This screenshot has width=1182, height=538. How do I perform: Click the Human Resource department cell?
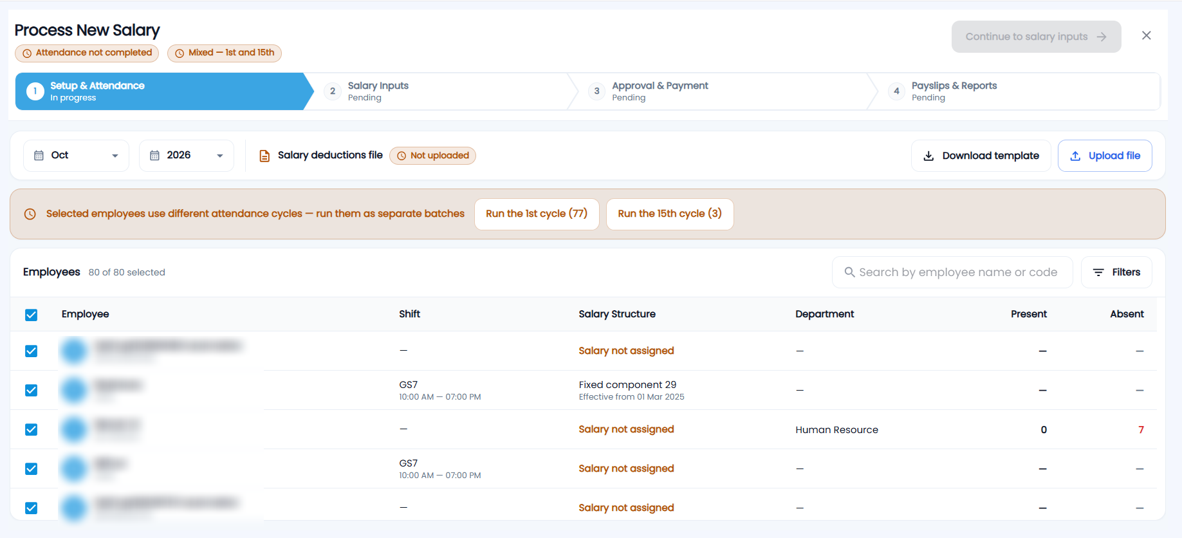click(836, 430)
